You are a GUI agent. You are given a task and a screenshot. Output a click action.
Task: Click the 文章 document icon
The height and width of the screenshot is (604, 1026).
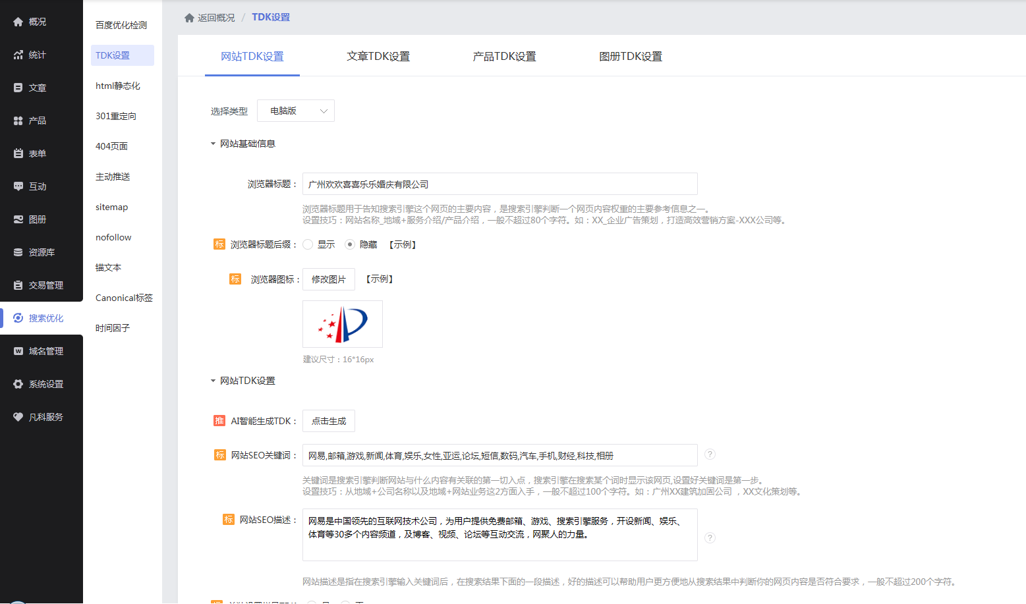pyautogui.click(x=18, y=88)
